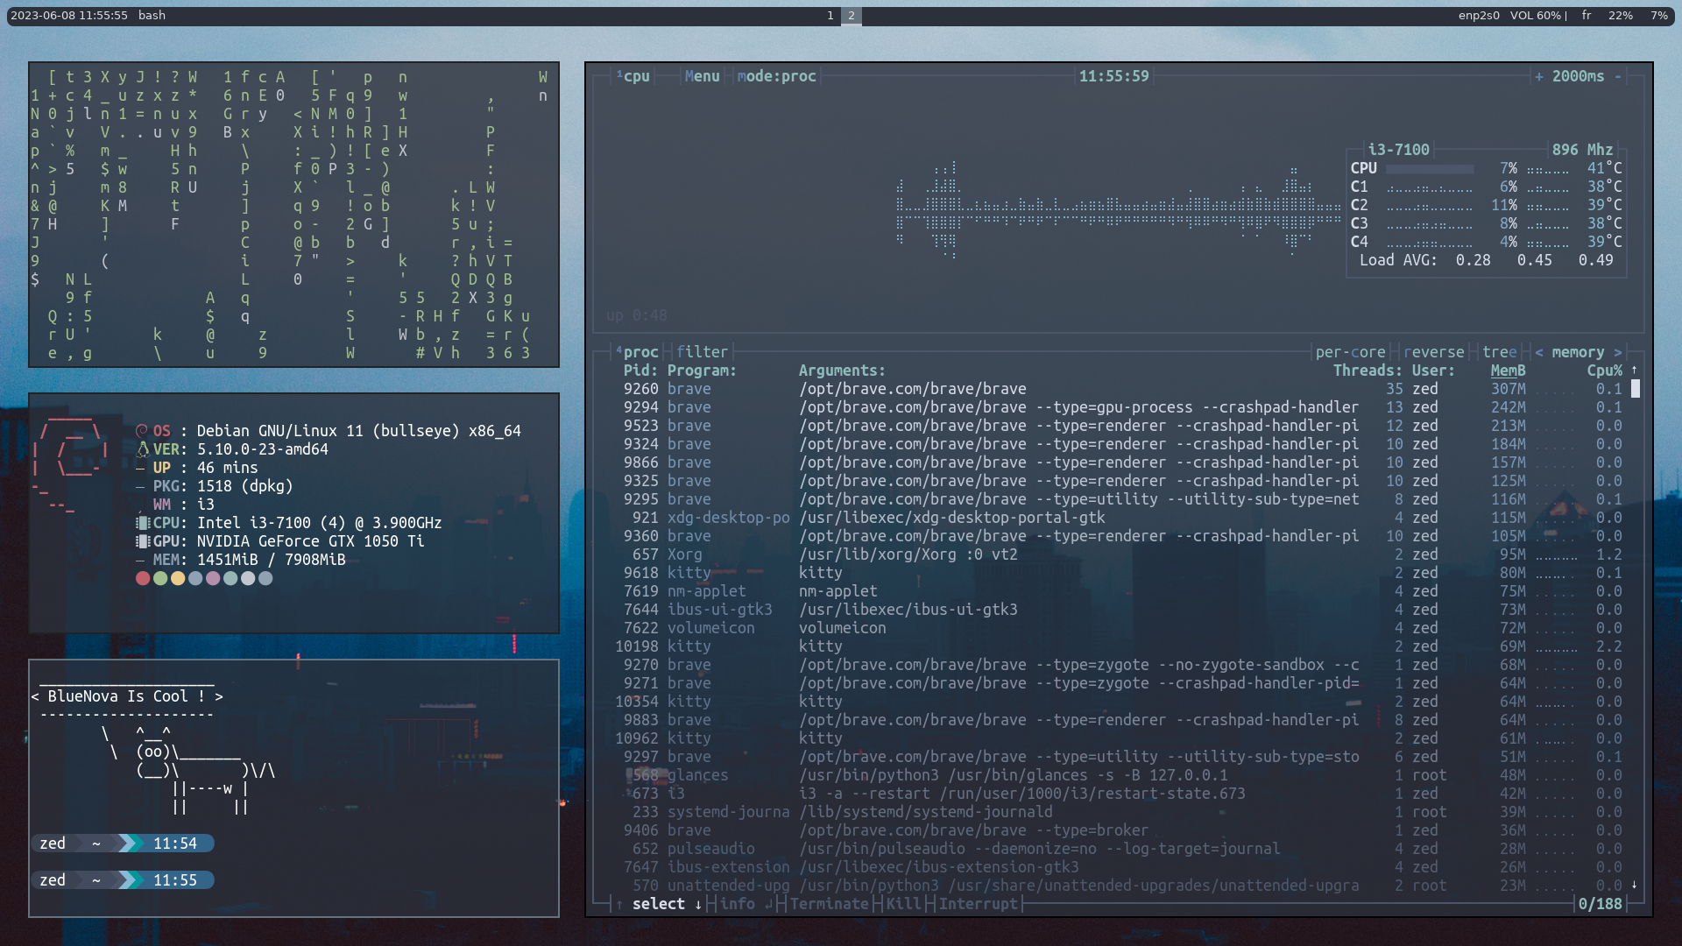The height and width of the screenshot is (946, 1682).
Task: Switch process view with mode:proc
Action: pos(776,76)
